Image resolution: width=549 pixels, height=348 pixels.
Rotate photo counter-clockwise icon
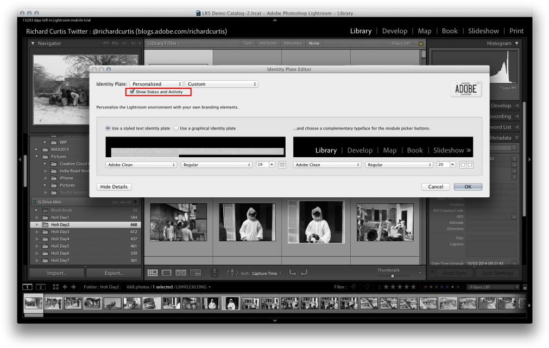pyautogui.click(x=293, y=273)
